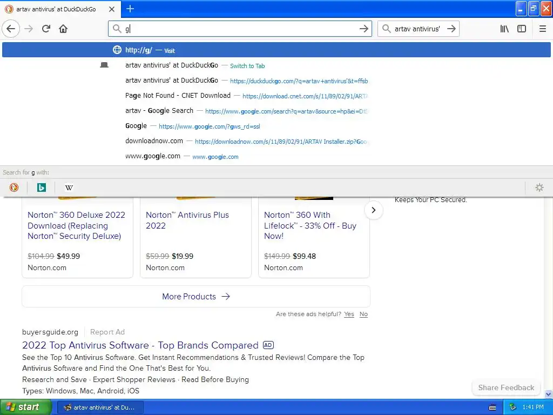Select the Google gws_rd=ssl suggestion
The image size is (553, 415).
[276, 126]
